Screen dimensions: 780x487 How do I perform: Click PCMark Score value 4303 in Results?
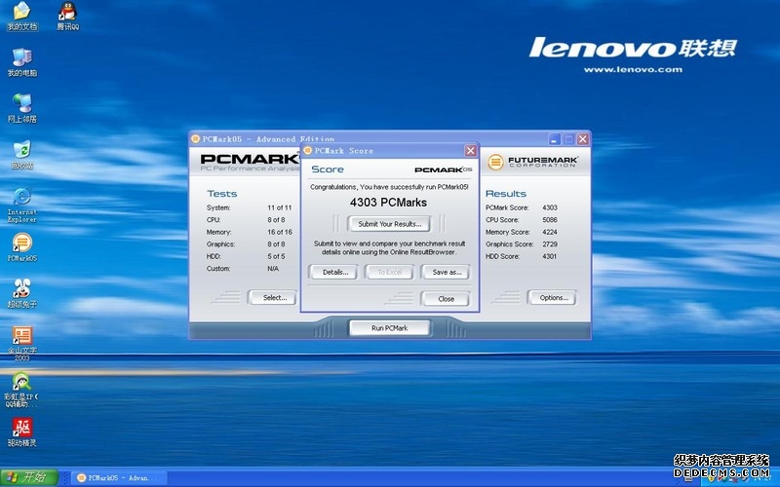(x=550, y=207)
